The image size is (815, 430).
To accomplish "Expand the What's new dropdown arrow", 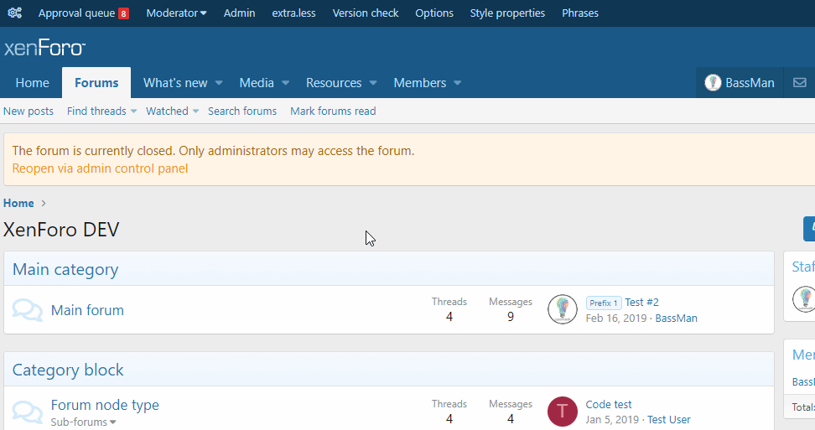I will click(219, 83).
